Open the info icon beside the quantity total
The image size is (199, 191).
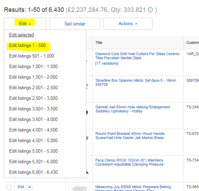[150, 10]
